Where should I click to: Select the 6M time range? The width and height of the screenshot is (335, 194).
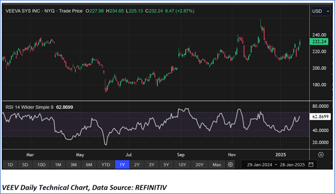(x=89, y=165)
